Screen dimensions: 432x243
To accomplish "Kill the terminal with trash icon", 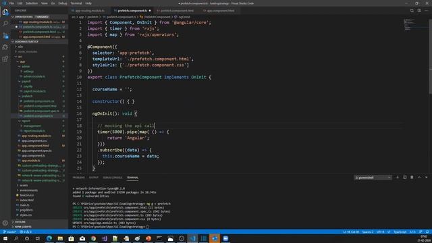I will pyautogui.click(x=412, y=178).
